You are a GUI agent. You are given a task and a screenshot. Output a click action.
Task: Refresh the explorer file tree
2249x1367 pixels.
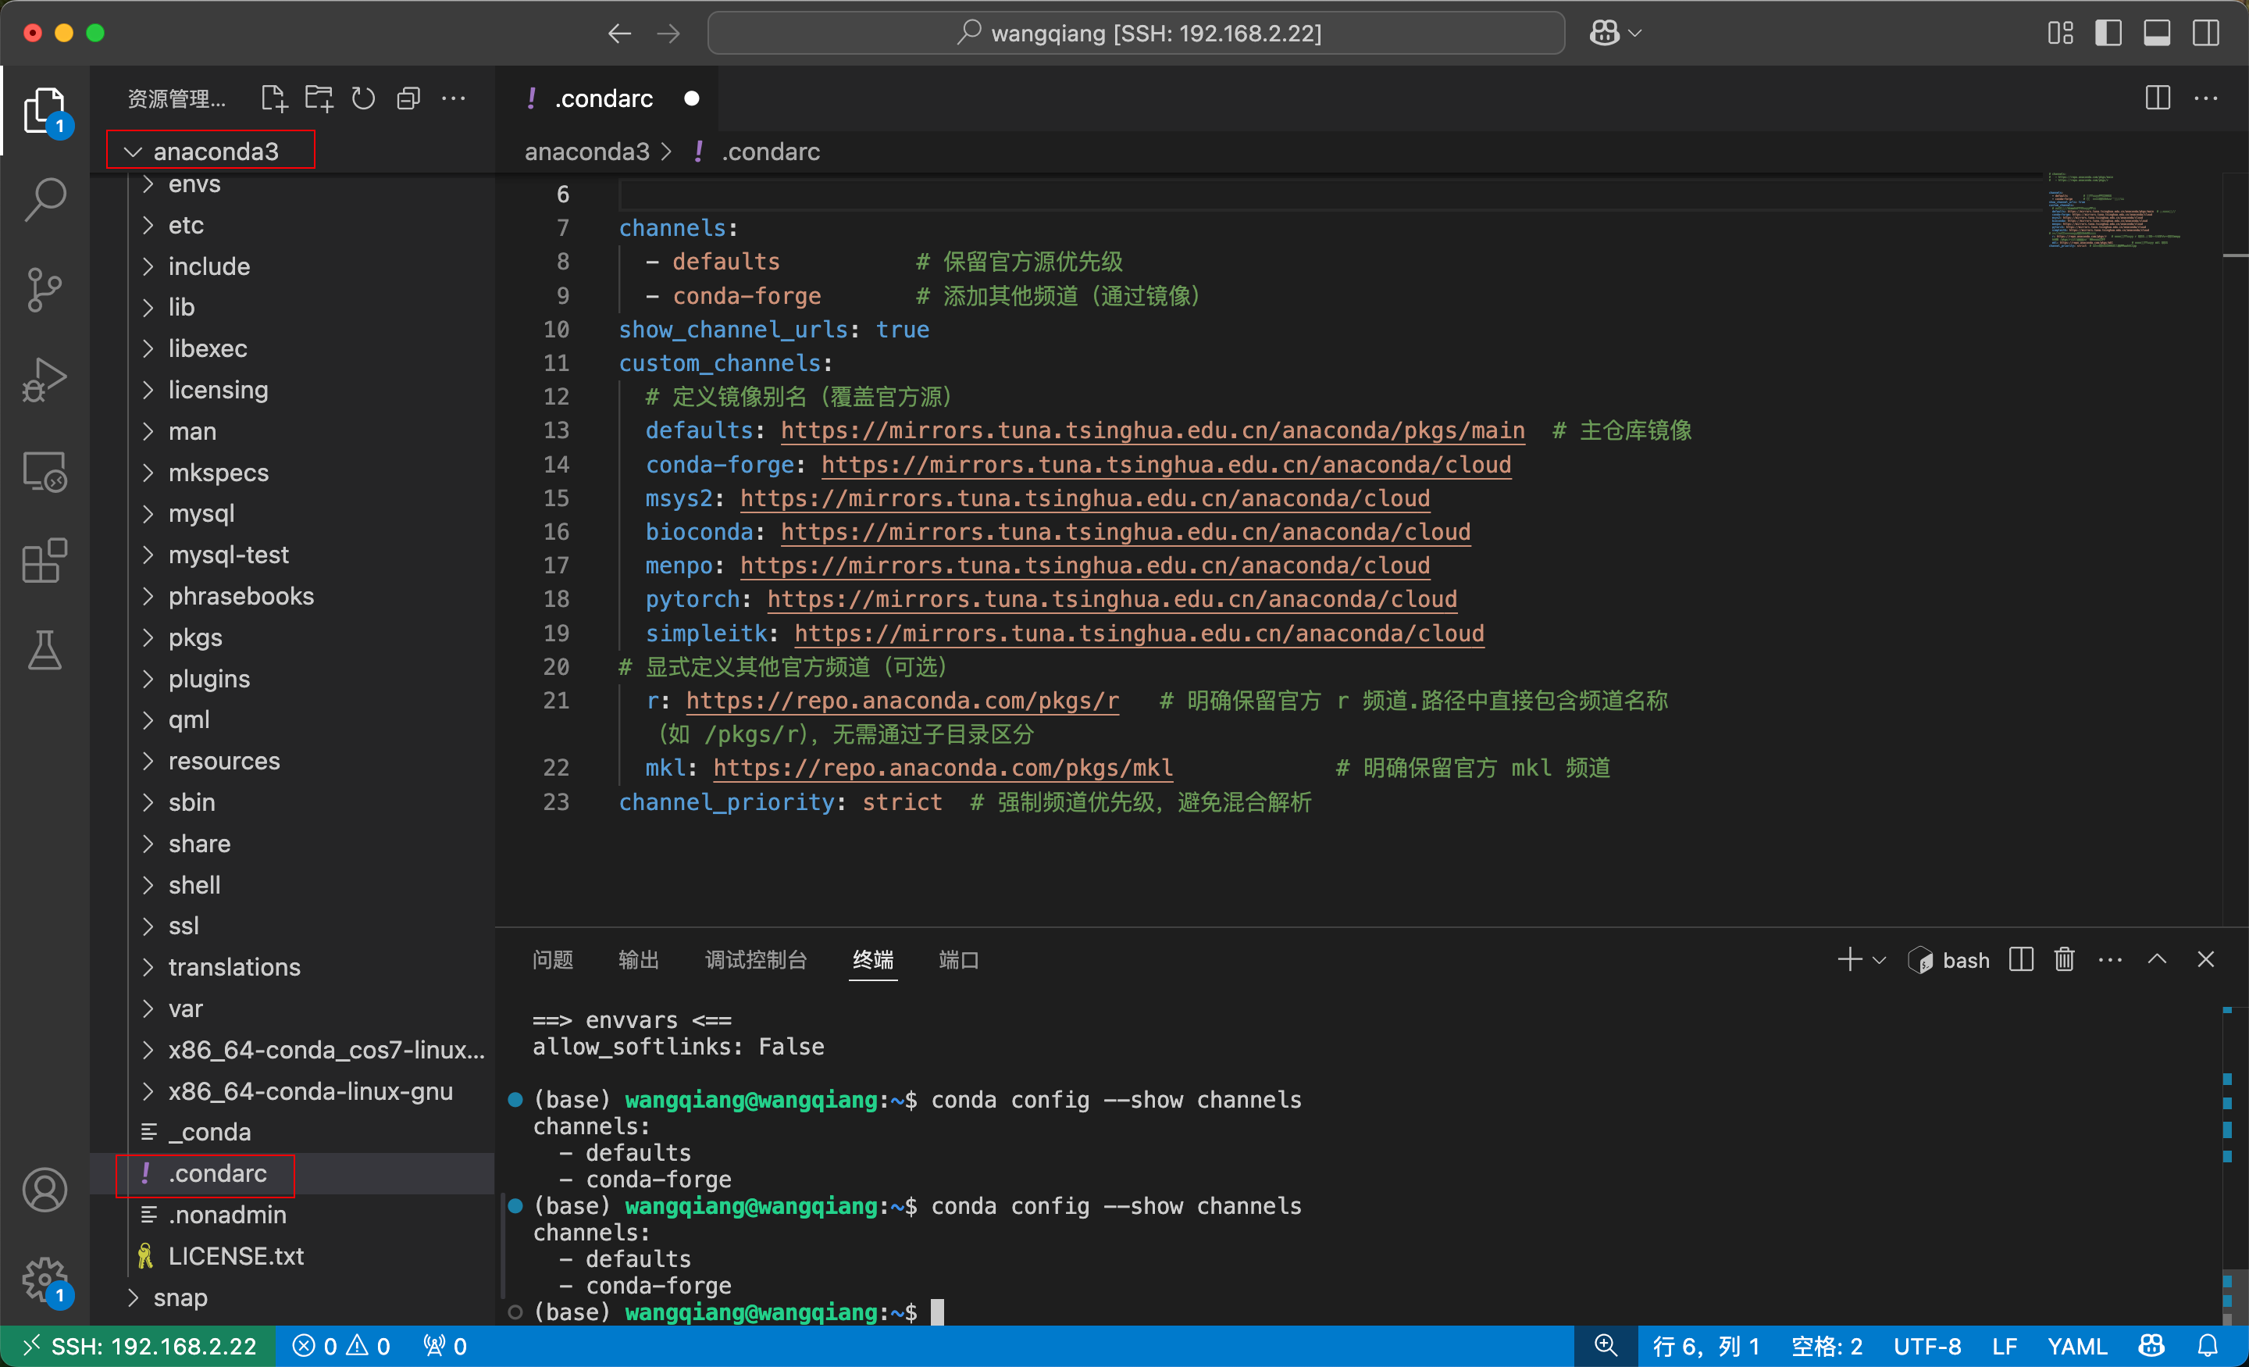[363, 98]
